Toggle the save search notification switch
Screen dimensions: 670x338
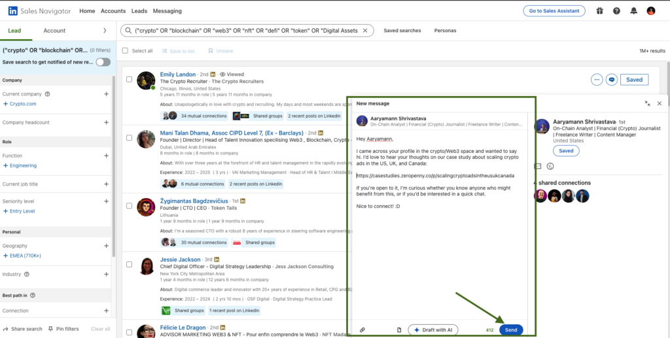tap(103, 62)
